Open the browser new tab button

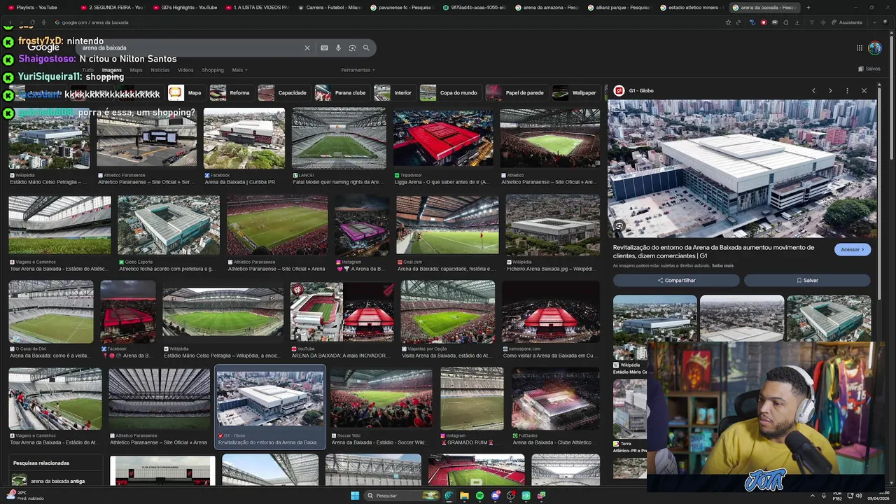click(808, 8)
